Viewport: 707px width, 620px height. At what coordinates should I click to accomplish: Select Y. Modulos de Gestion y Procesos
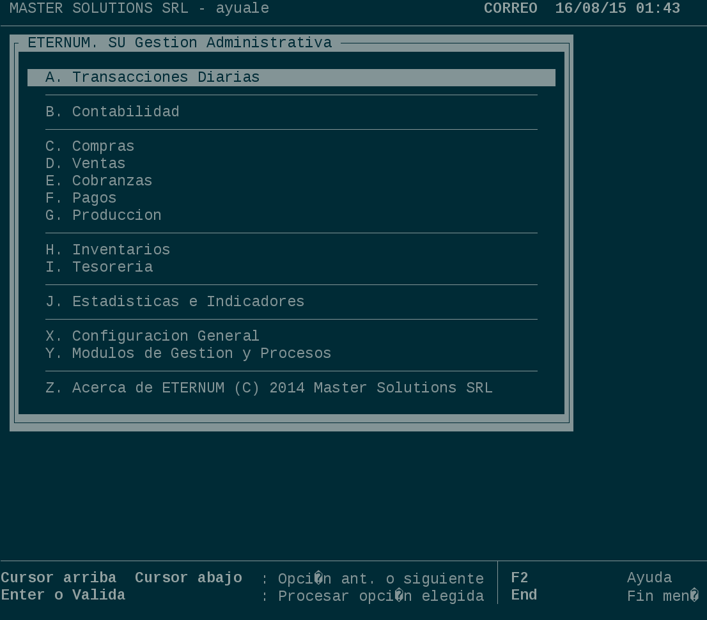coord(189,353)
